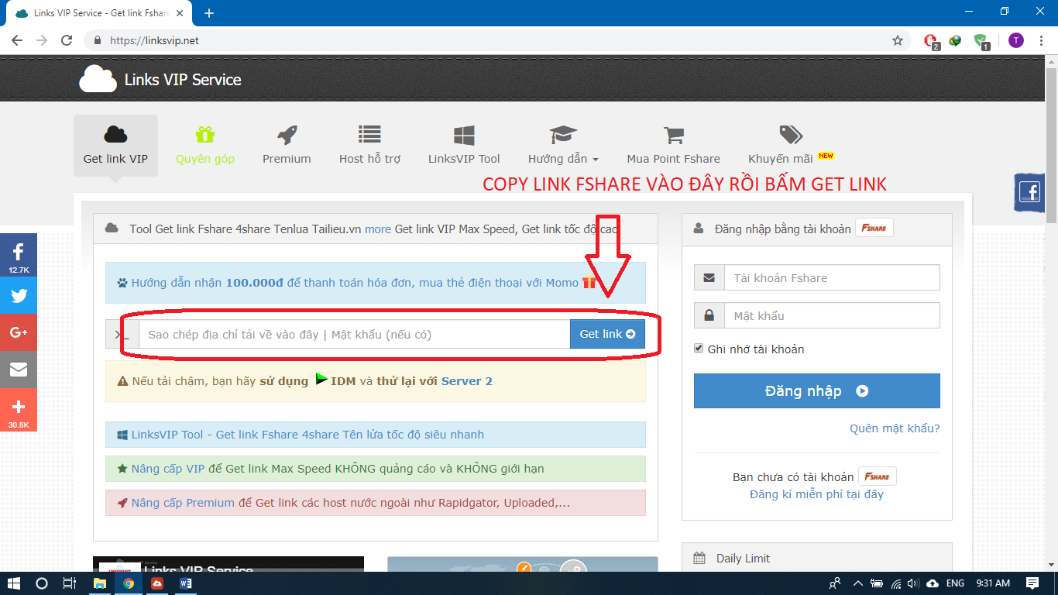1058x595 pixels.
Task: Open the Đăng kí miễn phí tại đây link
Action: pyautogui.click(x=816, y=494)
